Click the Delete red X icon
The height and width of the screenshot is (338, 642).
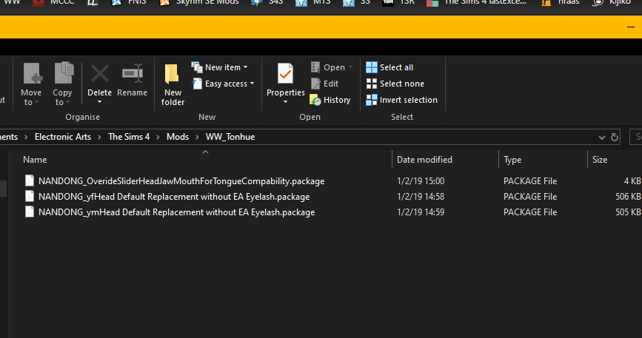pyautogui.click(x=99, y=74)
